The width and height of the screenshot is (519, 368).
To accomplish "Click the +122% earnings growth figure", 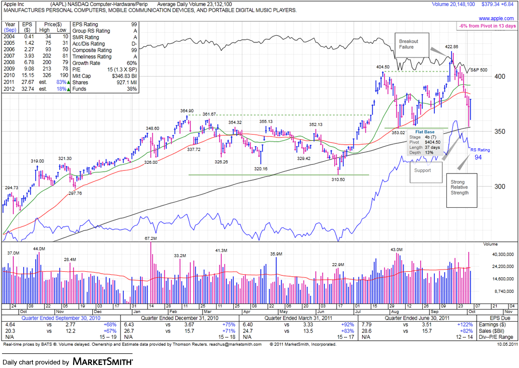I will [x=465, y=325].
